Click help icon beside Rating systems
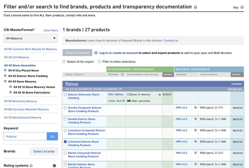 pyautogui.click(x=31, y=166)
